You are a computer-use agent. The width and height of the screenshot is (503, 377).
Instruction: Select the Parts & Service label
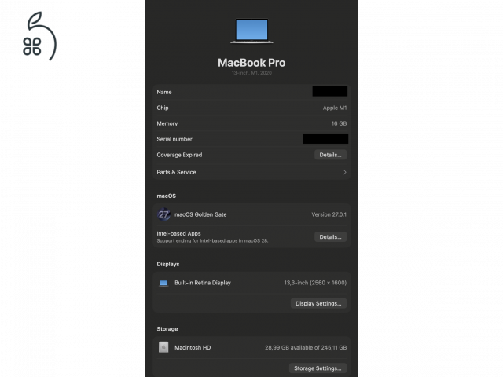point(176,172)
